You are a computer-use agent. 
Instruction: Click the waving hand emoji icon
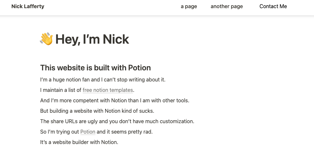[x=47, y=39]
